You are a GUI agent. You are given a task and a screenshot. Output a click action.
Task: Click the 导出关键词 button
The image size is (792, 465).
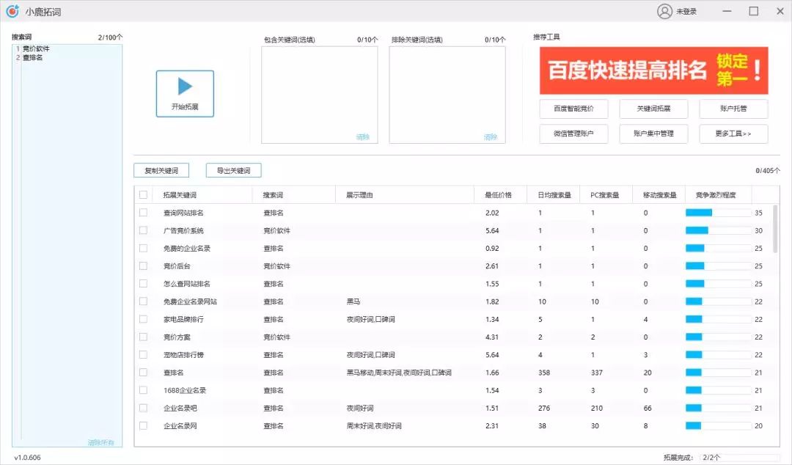pyautogui.click(x=235, y=169)
